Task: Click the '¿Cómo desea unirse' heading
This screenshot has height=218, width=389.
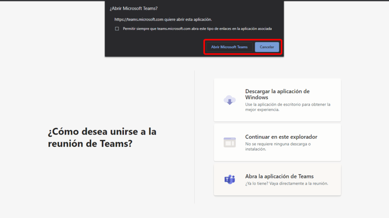Action: [x=102, y=132]
